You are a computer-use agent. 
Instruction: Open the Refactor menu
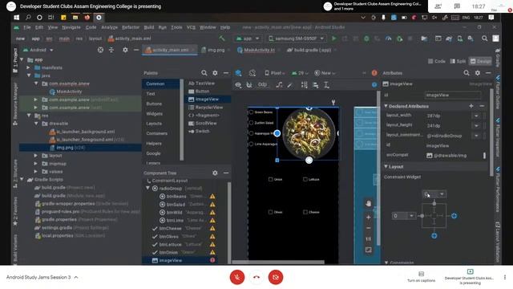pos(131,27)
